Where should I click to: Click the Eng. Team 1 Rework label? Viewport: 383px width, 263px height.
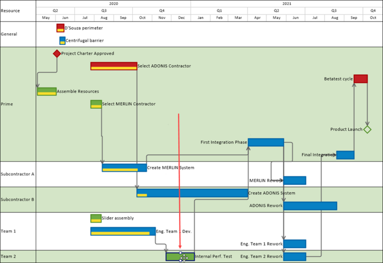click(x=261, y=244)
